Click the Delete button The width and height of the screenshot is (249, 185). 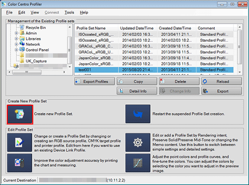179,81
